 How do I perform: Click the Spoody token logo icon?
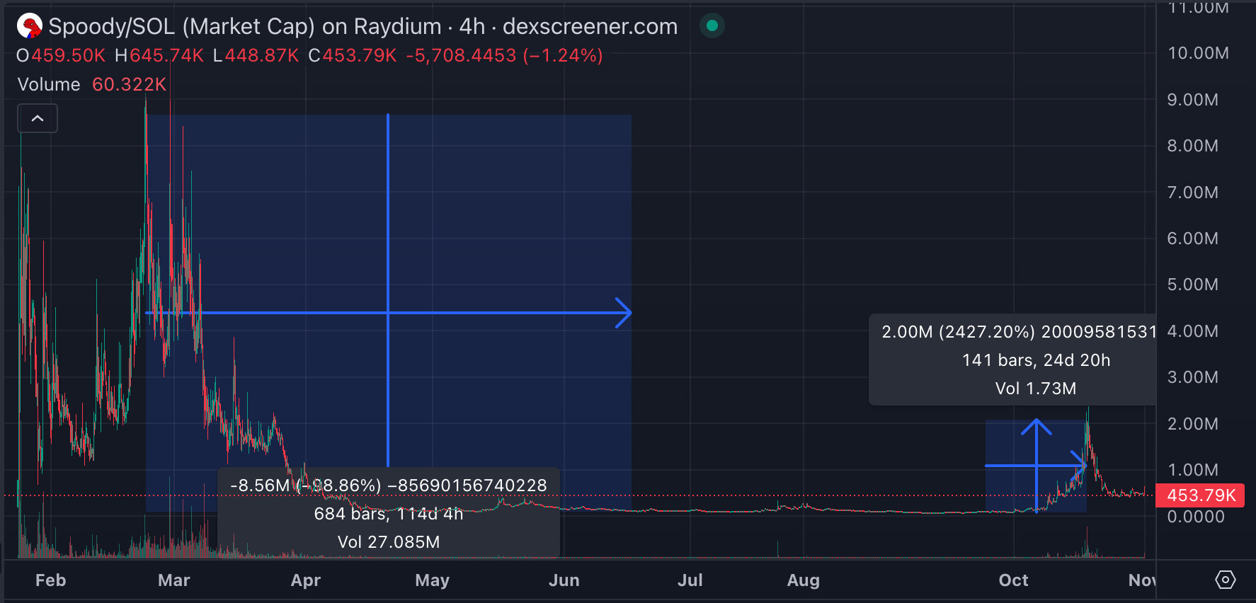click(x=30, y=26)
